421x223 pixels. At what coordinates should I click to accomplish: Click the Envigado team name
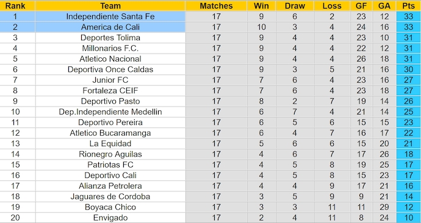coord(110,218)
